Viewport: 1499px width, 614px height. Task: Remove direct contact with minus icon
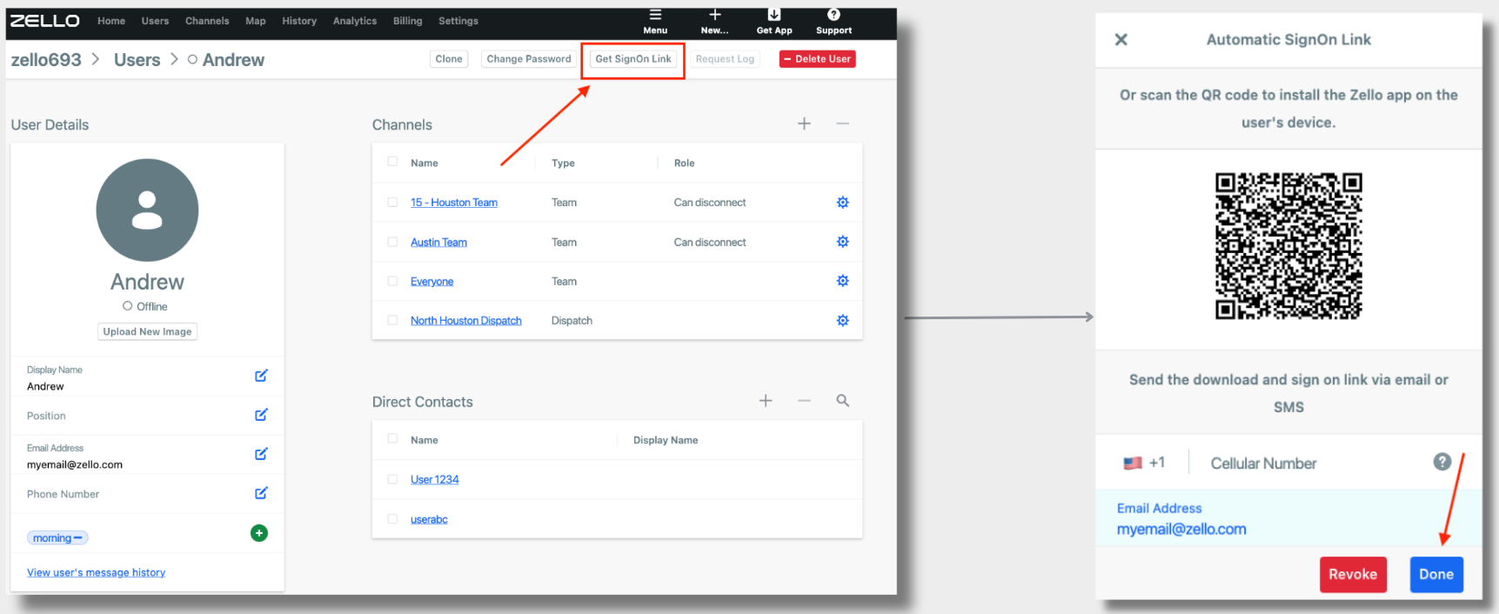[x=804, y=401]
